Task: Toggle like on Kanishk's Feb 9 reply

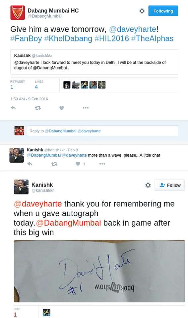Action: click(x=78, y=164)
